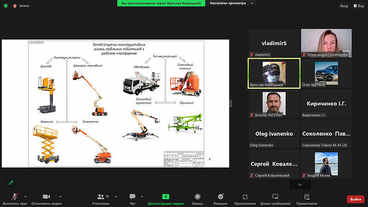Click the Шарнірно-зчленовані label
368x207 pixels.
(x=88, y=66)
